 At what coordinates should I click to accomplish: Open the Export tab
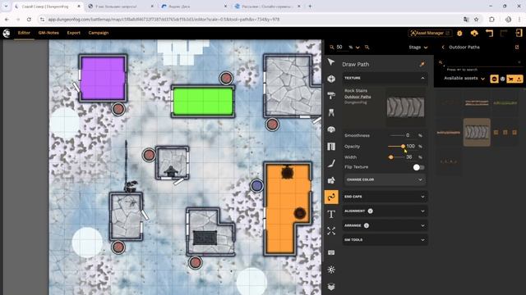coord(73,33)
